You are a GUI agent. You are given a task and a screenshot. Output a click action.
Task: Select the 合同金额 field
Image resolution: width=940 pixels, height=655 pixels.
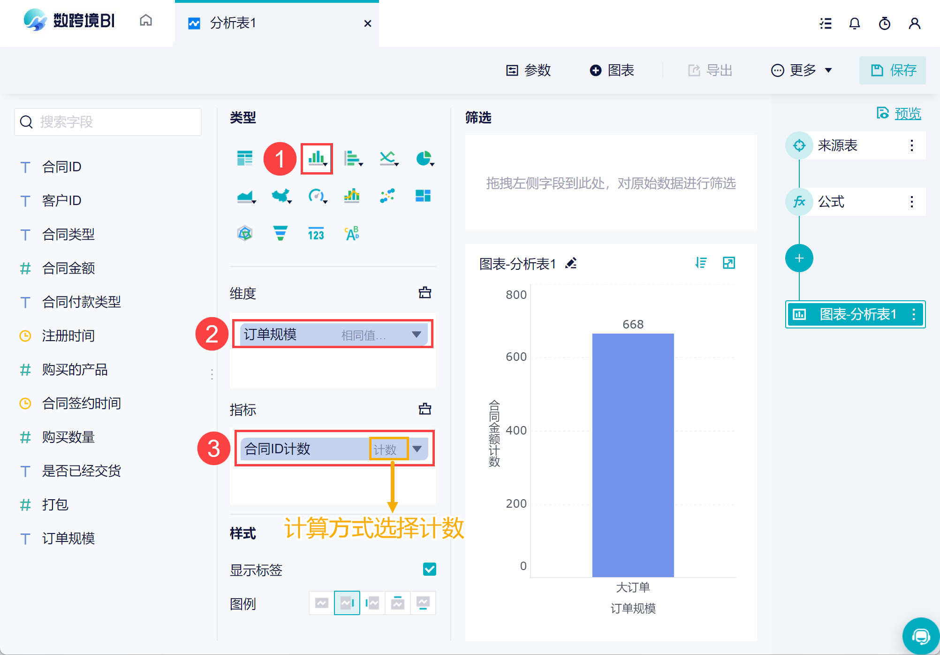(68, 268)
